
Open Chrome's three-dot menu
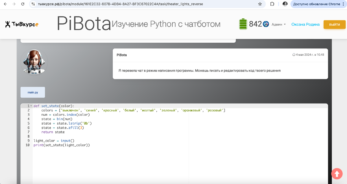click(343, 4)
